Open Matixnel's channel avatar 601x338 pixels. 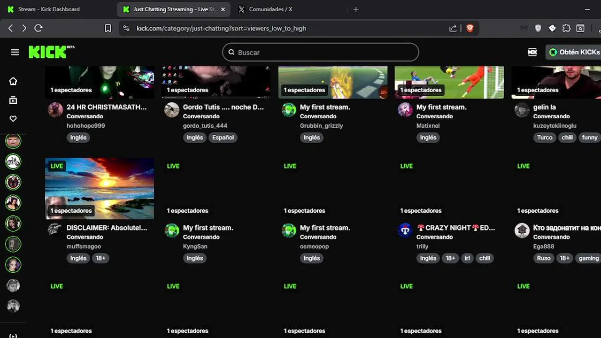405,110
